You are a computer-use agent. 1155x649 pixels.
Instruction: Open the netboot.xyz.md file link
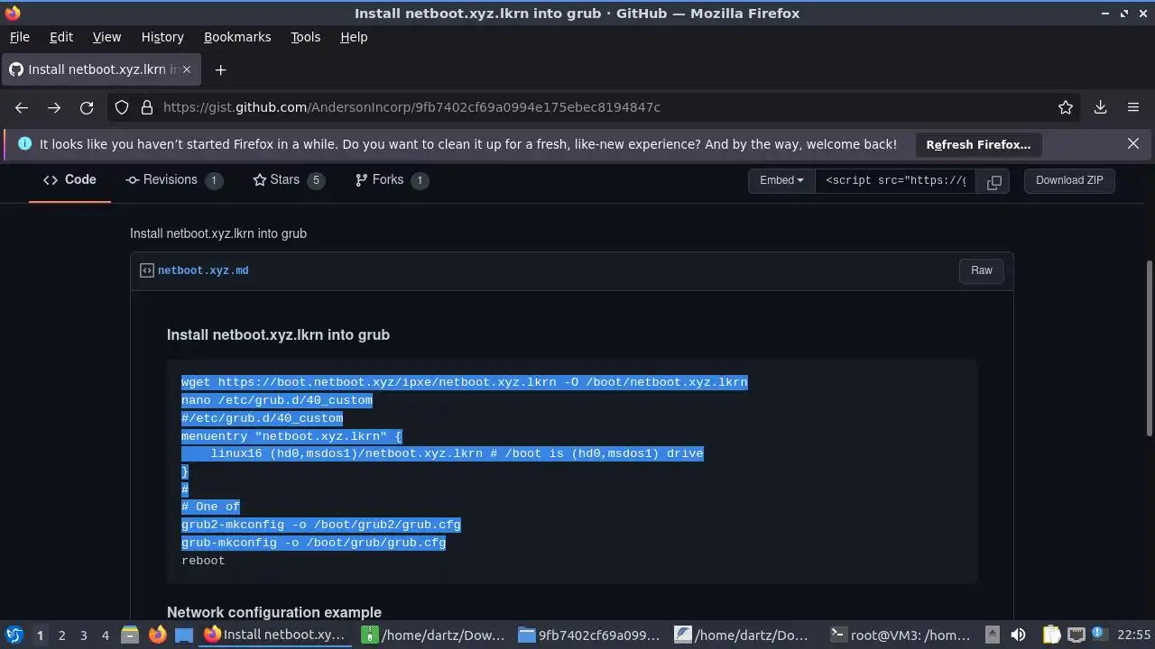[x=203, y=270]
